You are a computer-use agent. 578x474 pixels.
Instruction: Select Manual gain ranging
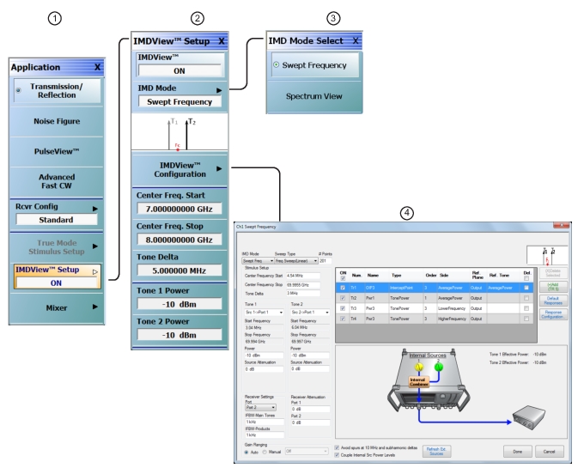point(265,453)
